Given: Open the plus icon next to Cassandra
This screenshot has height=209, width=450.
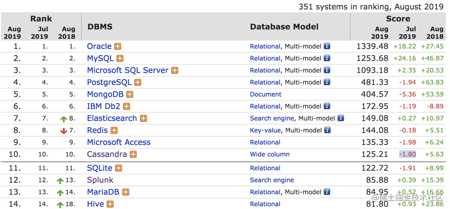Looking at the screenshot, I should (133, 155).
